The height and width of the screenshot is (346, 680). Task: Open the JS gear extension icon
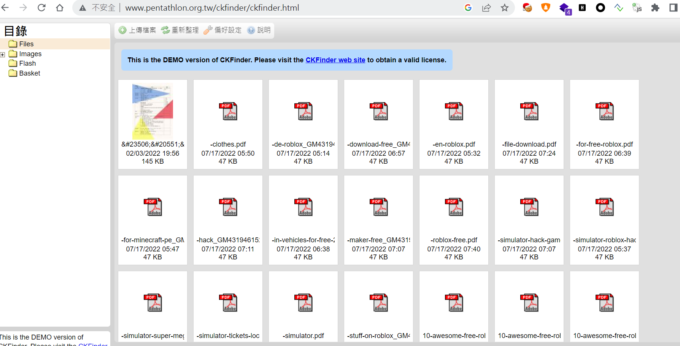click(637, 8)
